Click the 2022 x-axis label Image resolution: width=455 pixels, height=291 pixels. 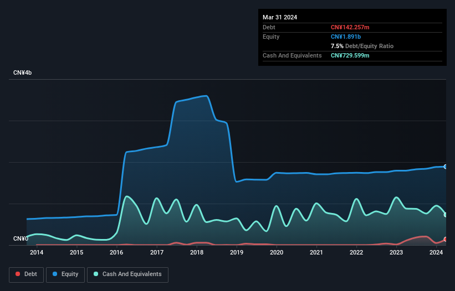click(x=356, y=252)
